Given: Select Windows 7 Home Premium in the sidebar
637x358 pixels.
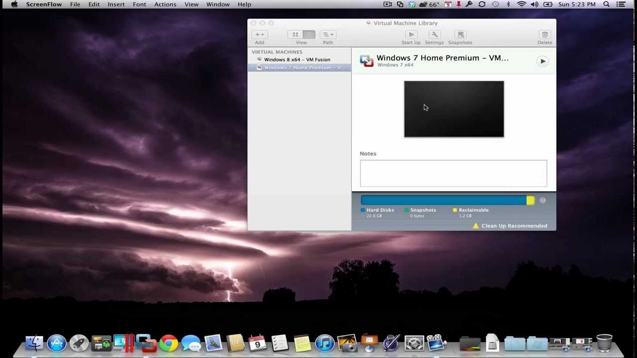Looking at the screenshot, I should (x=300, y=68).
